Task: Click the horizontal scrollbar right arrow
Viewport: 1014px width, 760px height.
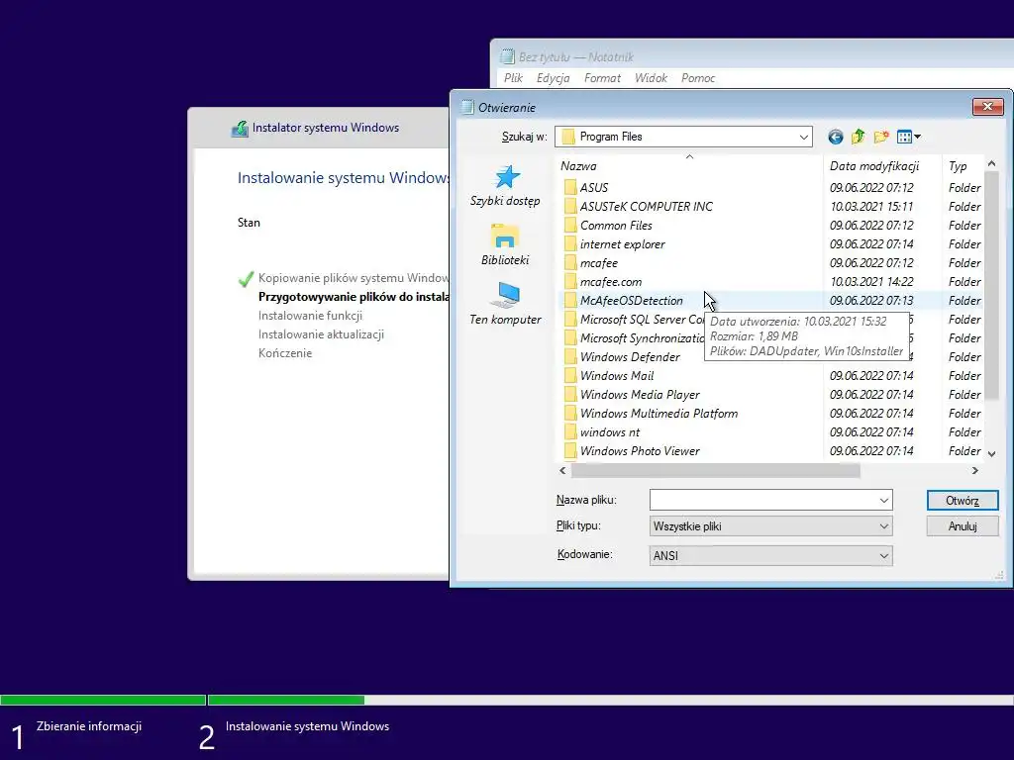Action: point(975,470)
